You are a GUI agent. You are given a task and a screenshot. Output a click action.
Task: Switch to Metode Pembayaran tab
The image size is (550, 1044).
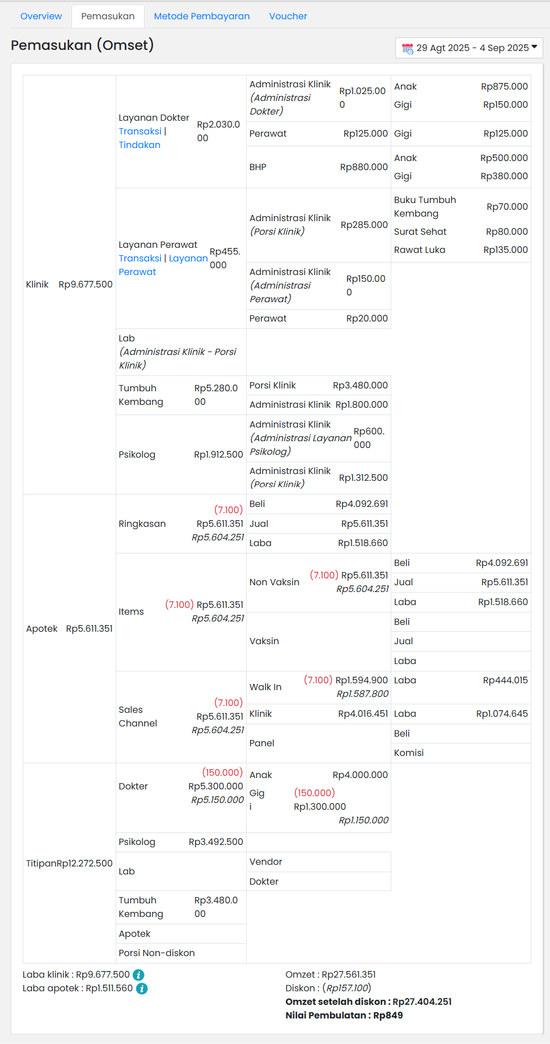coord(201,16)
